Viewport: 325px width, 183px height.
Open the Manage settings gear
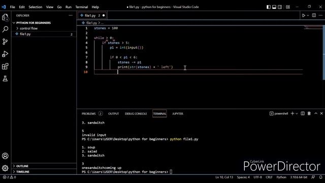click(5, 168)
